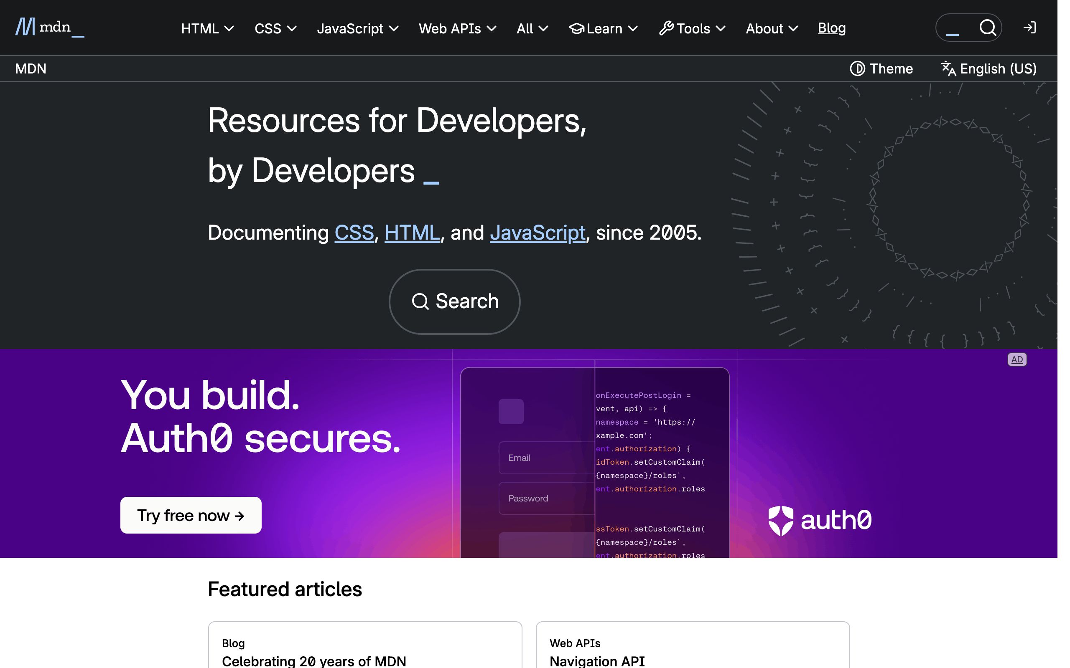Open the CSS navigation menu
This screenshot has height=668, width=1070.
275,28
